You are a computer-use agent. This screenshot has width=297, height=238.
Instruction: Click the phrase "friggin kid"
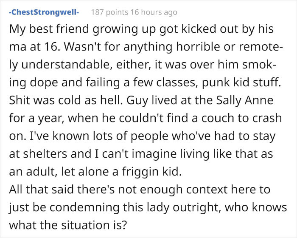pos(151,172)
